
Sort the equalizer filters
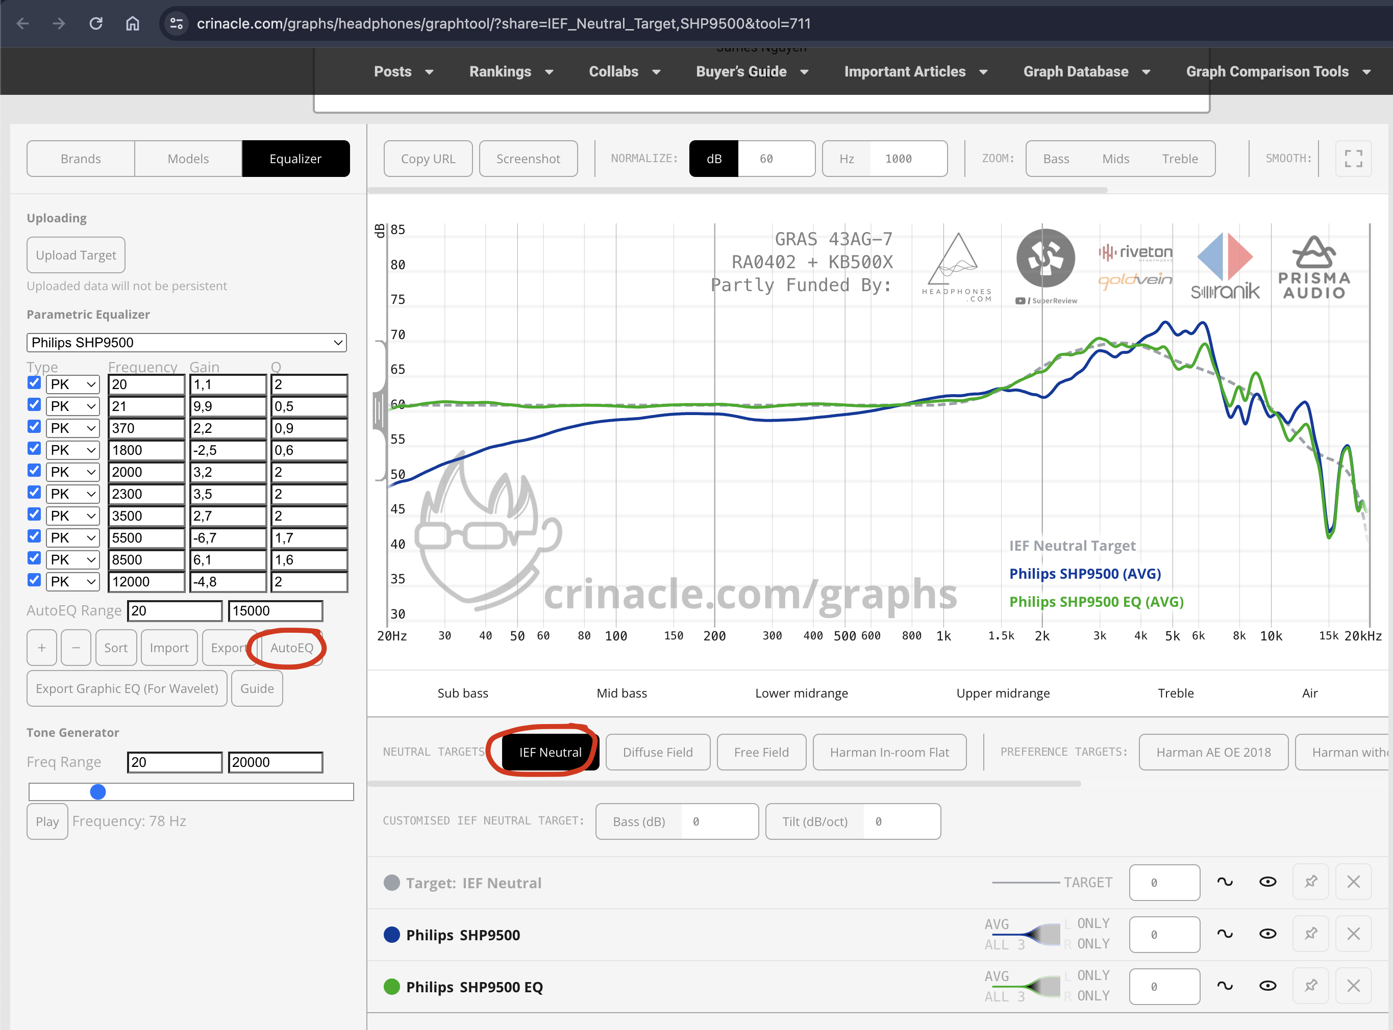point(116,648)
